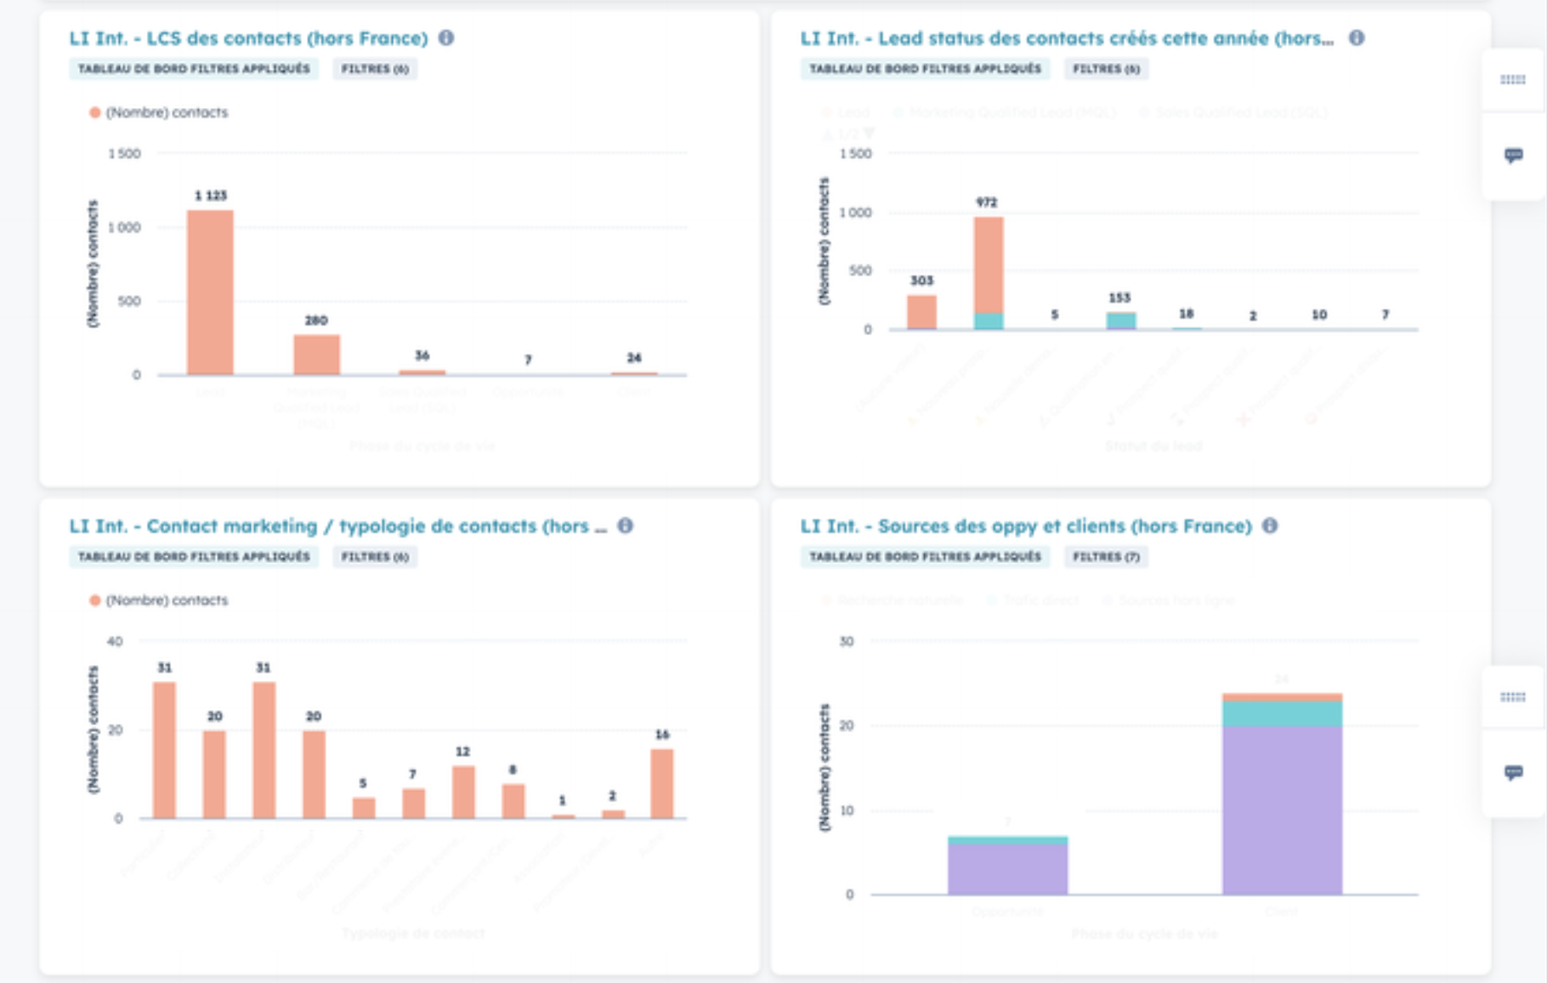Screen dimensions: 1547x983
Task: Toggle (Nombre) contacts legend in LCS chart
Action: click(159, 113)
